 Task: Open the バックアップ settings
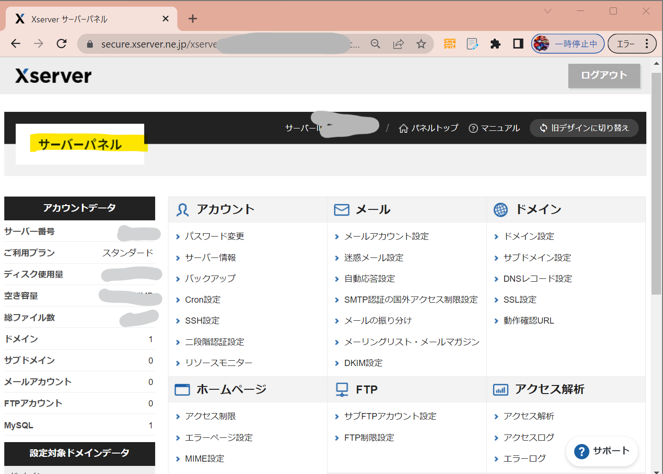click(210, 278)
